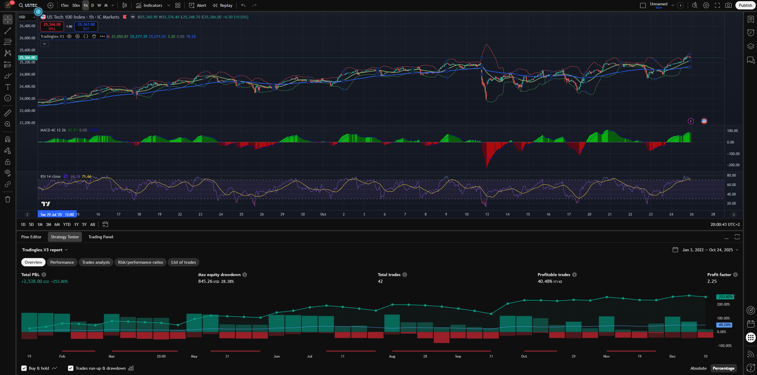Switch to the Pine Editor tab
The height and width of the screenshot is (375, 757).
click(31, 237)
